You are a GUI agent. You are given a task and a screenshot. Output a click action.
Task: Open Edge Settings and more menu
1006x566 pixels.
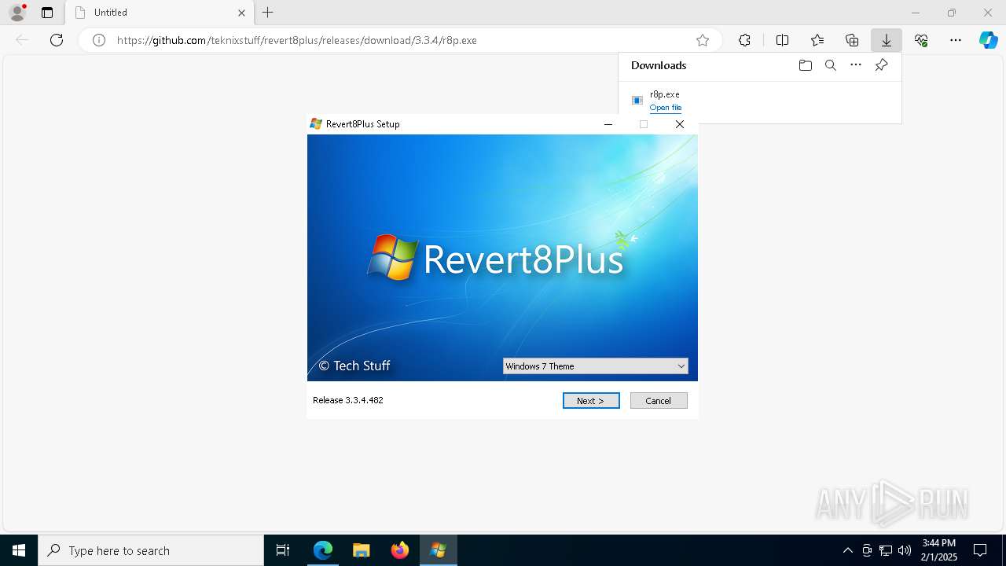pos(956,40)
